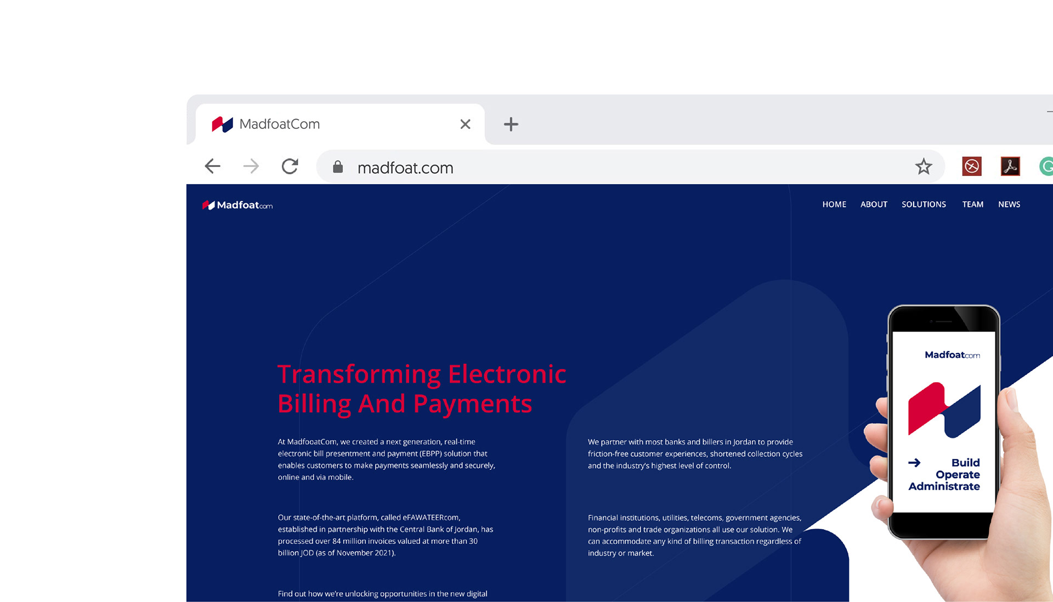Open the TEAM navigation link

[972, 205]
